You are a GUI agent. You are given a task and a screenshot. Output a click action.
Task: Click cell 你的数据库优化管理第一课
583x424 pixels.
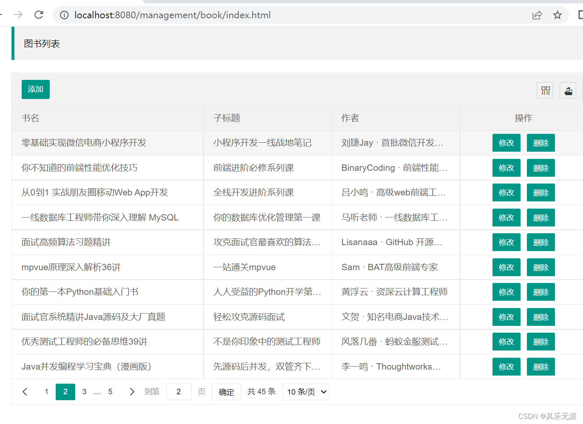(267, 218)
